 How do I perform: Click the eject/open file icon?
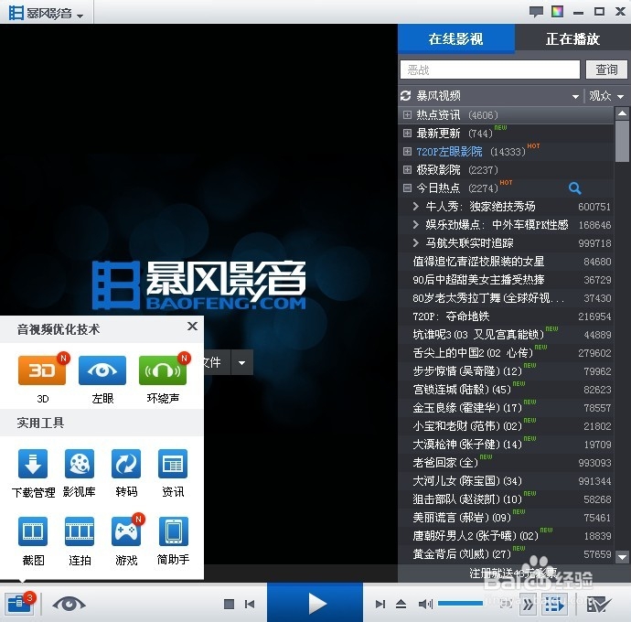401,604
